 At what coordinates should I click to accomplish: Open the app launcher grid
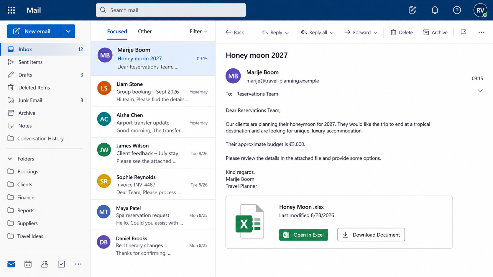coord(11,10)
